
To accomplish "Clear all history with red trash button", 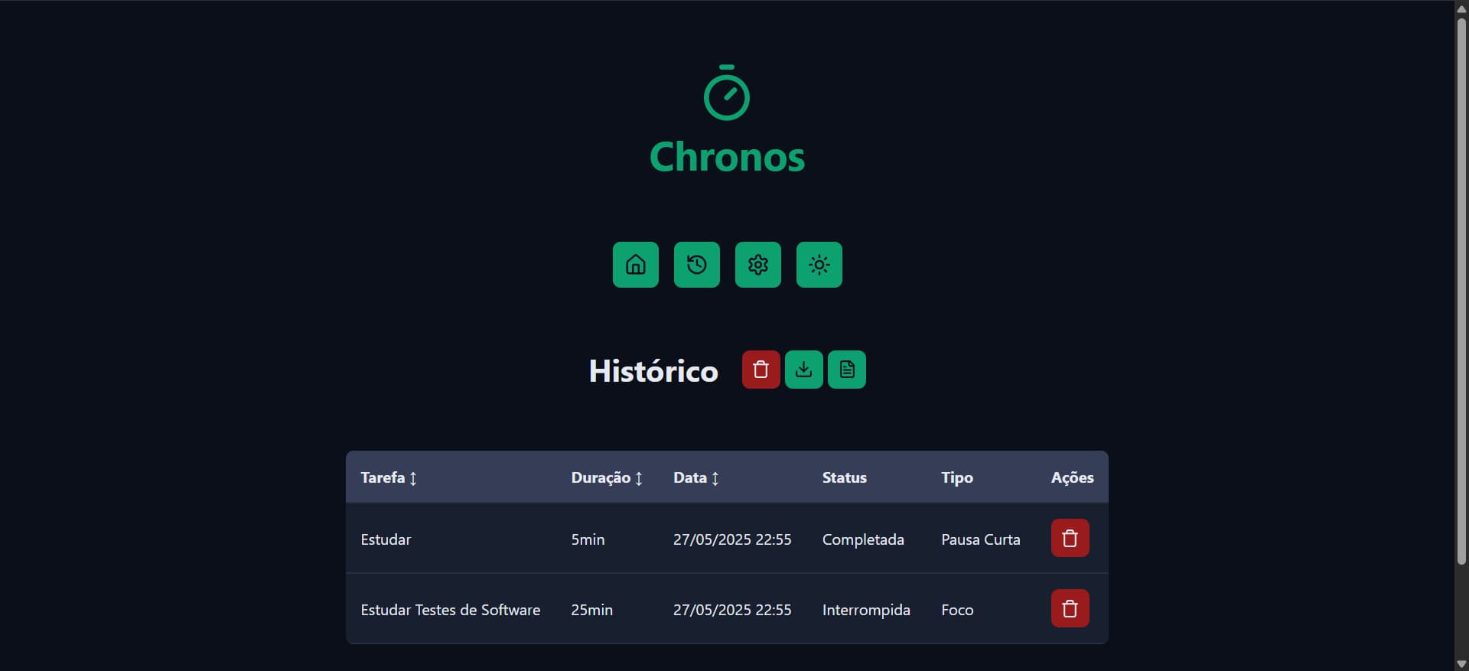I will pos(761,370).
